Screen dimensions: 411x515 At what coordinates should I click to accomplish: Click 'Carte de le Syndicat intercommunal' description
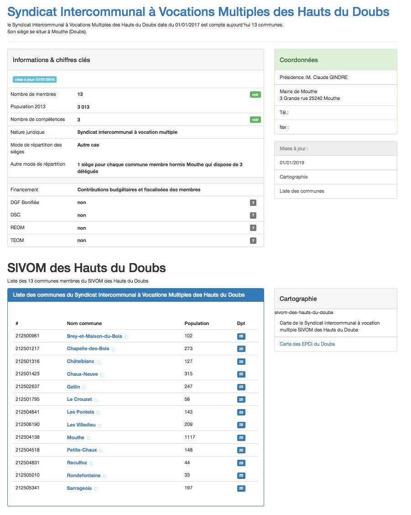click(x=330, y=326)
